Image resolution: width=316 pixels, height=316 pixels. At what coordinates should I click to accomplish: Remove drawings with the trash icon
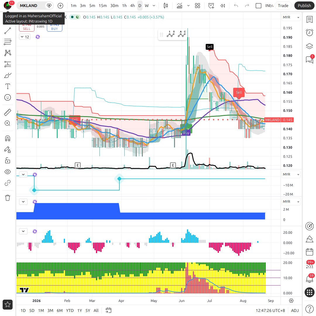(x=8, y=198)
